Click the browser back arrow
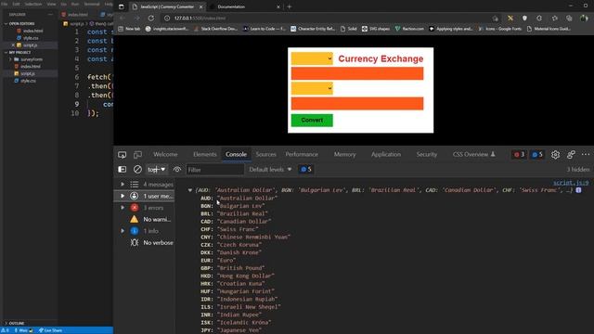The image size is (594, 334). (122, 19)
